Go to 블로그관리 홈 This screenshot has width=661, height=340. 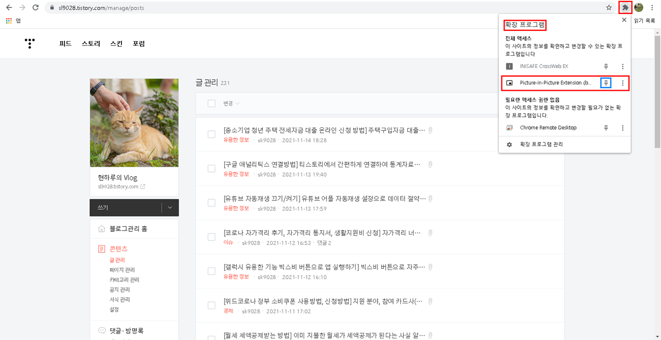128,229
